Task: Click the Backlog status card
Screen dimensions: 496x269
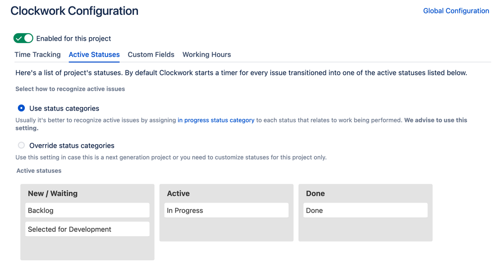Action: 87,210
